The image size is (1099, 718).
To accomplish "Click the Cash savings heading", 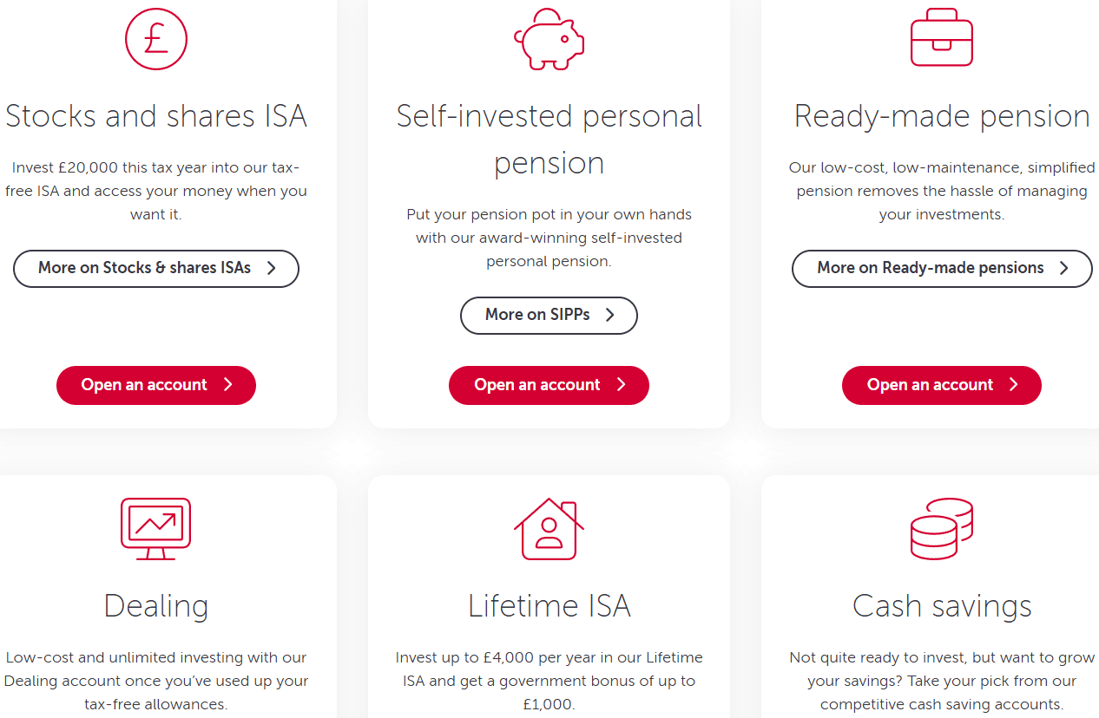I will coord(942,605).
